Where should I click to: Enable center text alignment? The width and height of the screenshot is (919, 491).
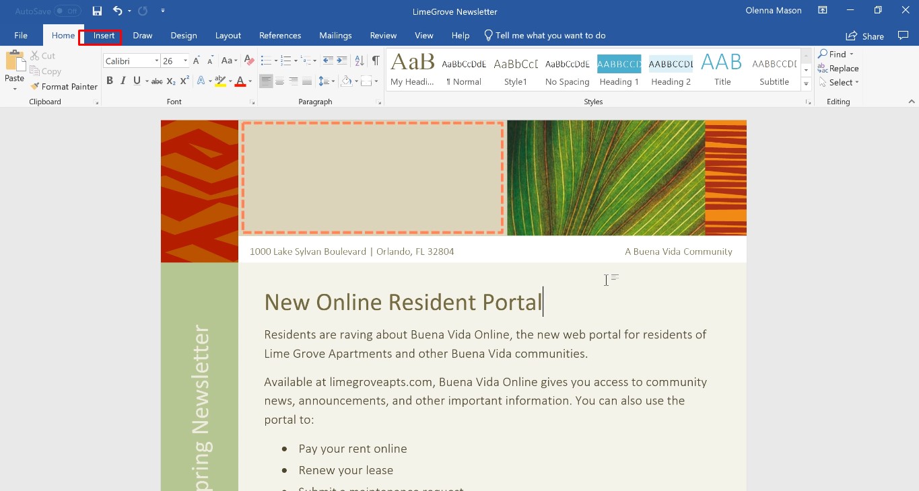tap(280, 80)
